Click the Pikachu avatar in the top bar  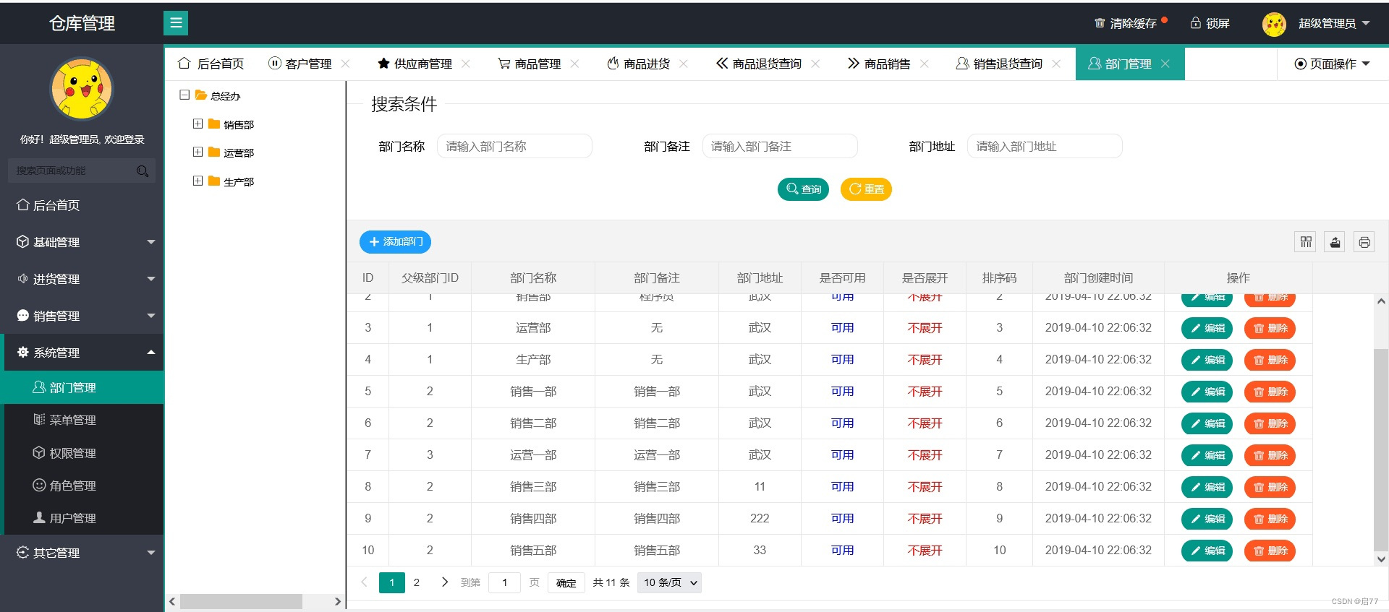(x=1274, y=24)
